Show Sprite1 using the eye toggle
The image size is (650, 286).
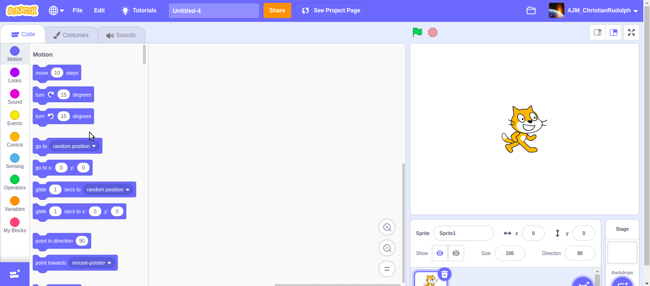pyautogui.click(x=439, y=253)
